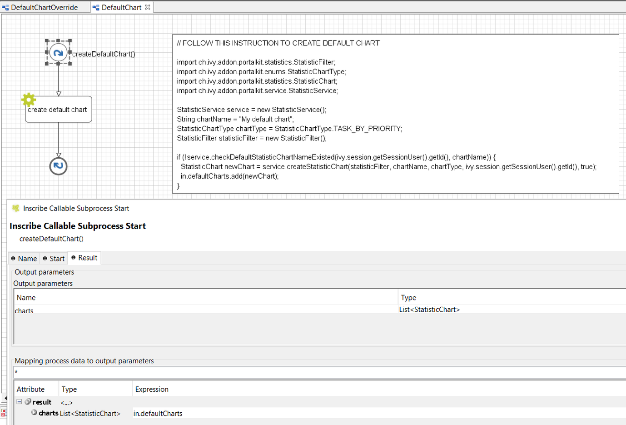Open the Result tab in inscription
The width and height of the screenshot is (626, 425).
pos(84,258)
